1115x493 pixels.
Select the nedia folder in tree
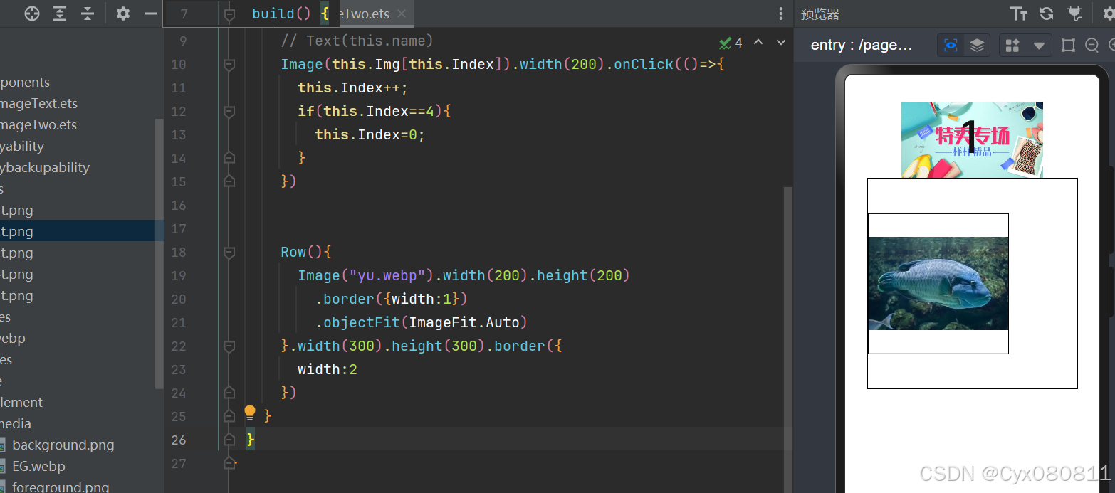point(16,423)
